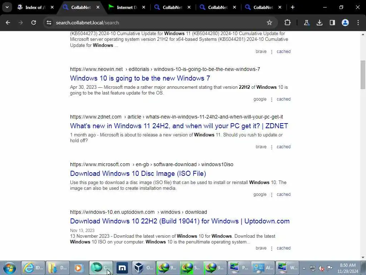Image resolution: width=366 pixels, height=275 pixels.
Task: Close the Internet D... tab
Action: tap(144, 7)
